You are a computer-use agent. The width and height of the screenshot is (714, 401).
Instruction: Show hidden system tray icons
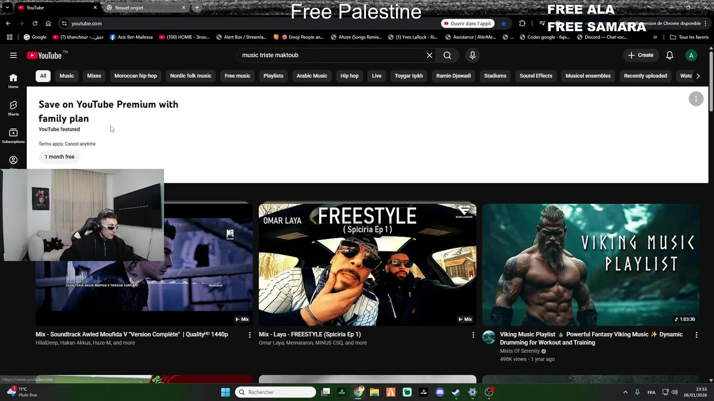pos(625,392)
